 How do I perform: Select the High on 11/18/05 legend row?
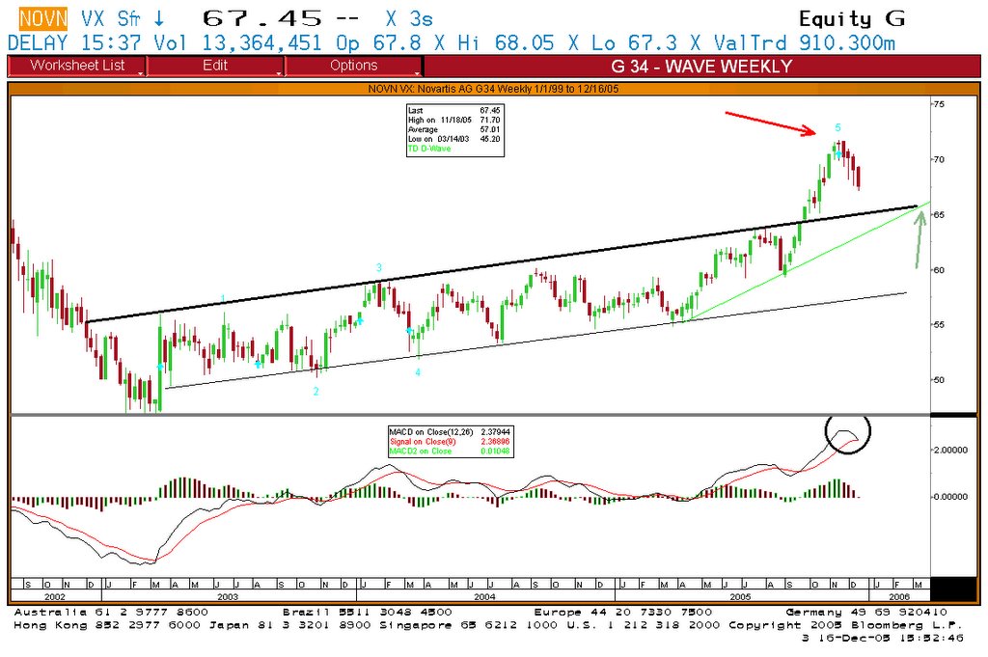[454, 120]
